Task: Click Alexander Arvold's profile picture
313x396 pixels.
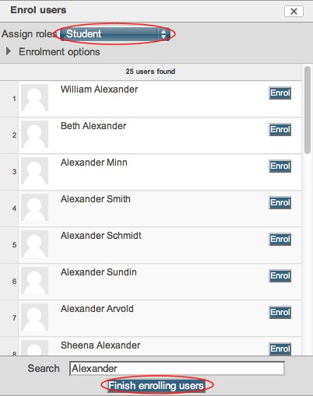Action: [x=34, y=317]
